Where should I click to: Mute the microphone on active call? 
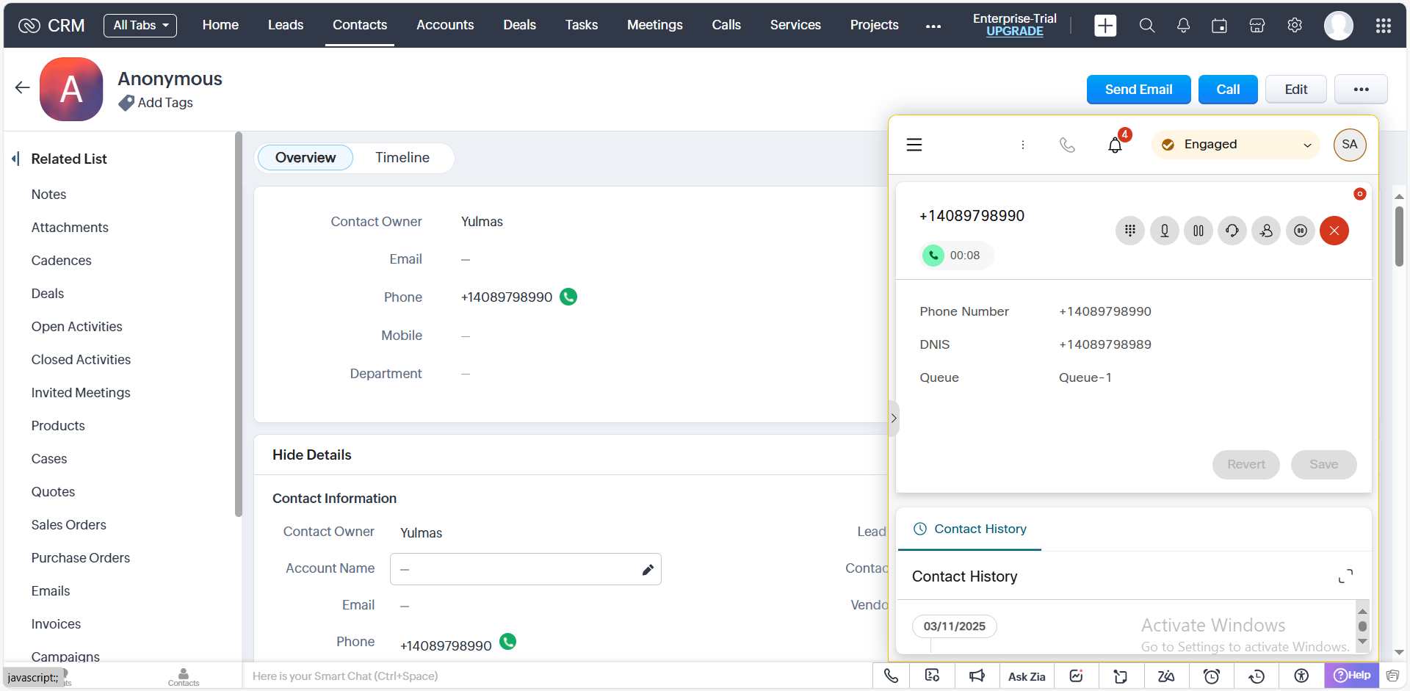coord(1164,231)
